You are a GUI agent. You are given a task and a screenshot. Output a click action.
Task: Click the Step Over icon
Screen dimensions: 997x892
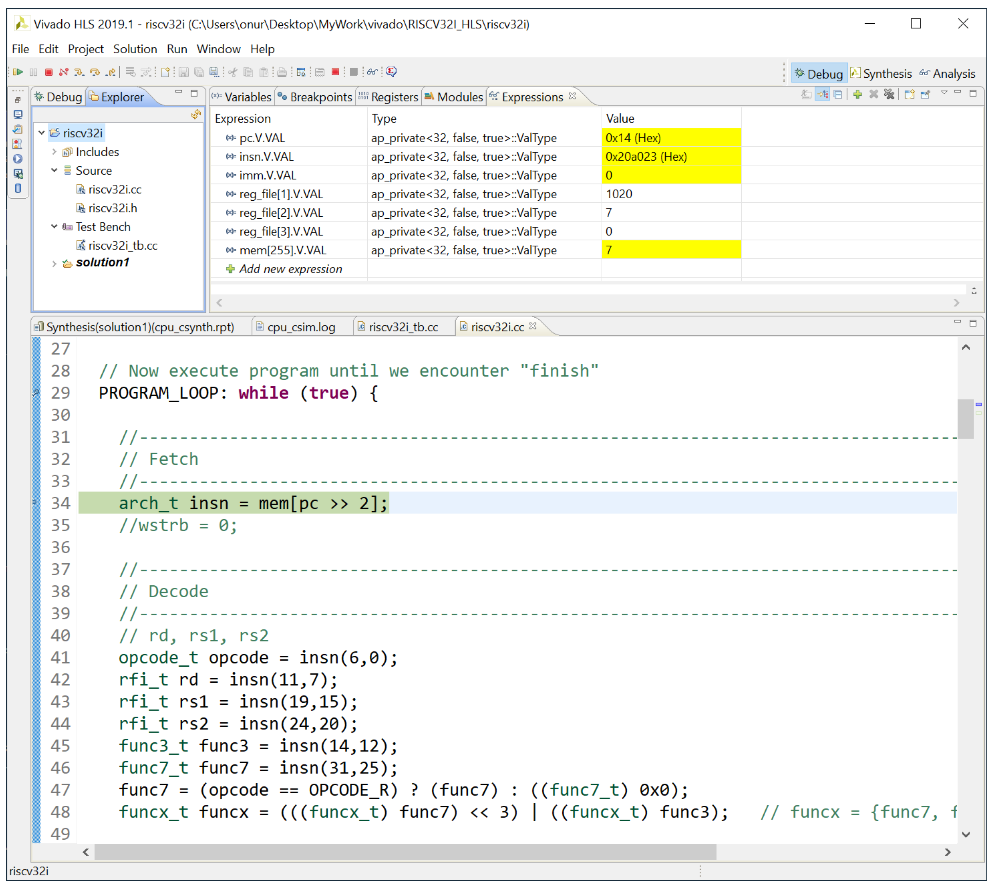95,72
